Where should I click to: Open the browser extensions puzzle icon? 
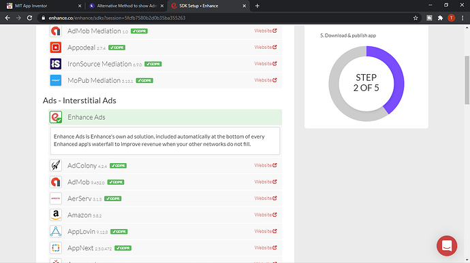tap(440, 18)
